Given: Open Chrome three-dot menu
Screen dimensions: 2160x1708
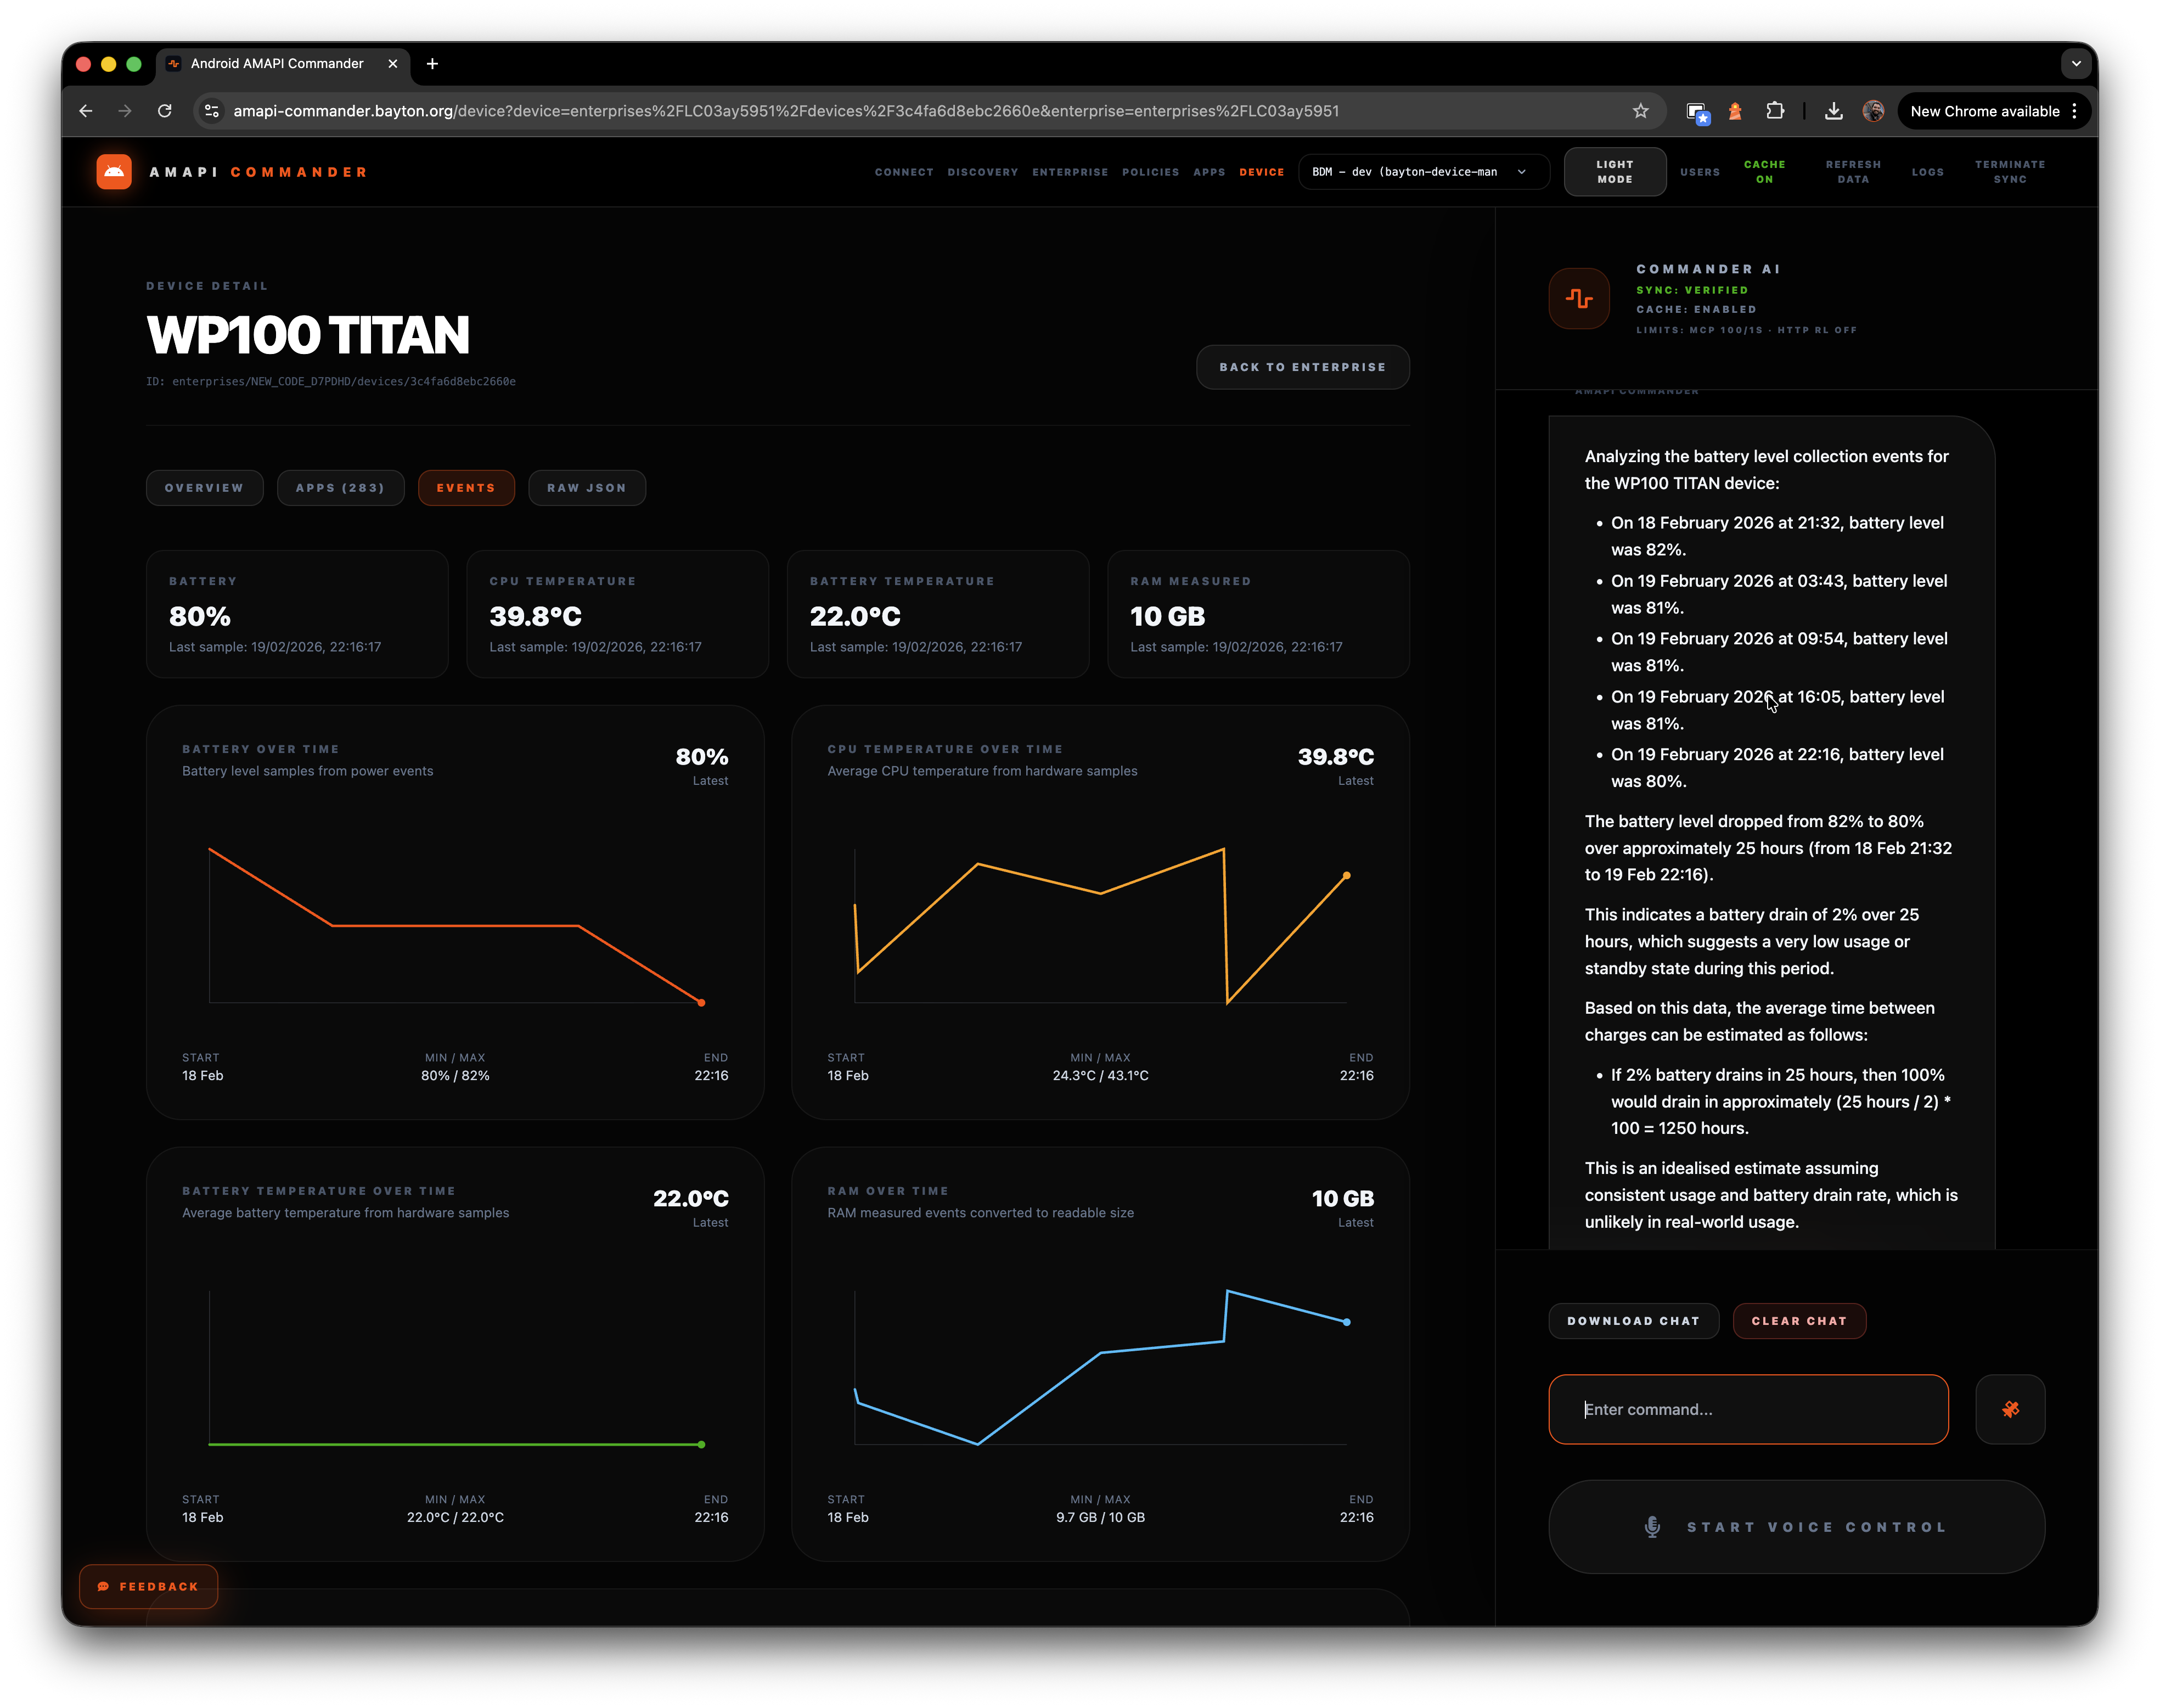Looking at the screenshot, I should point(2075,111).
